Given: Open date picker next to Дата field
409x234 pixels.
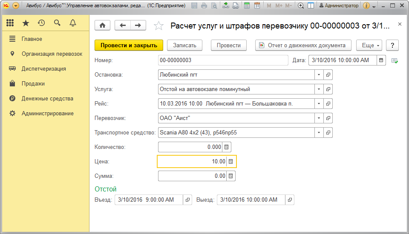Looking at the screenshot, I should pyautogui.click(x=382, y=60).
